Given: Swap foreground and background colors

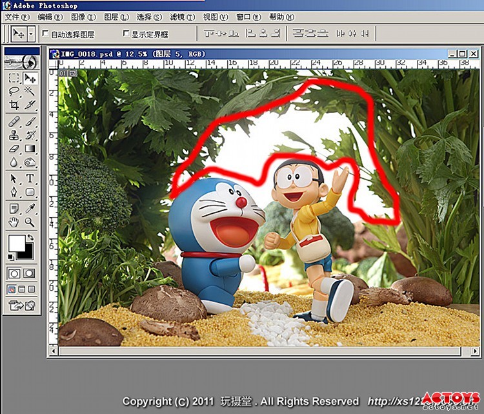Looking at the screenshot, I should 30,237.
